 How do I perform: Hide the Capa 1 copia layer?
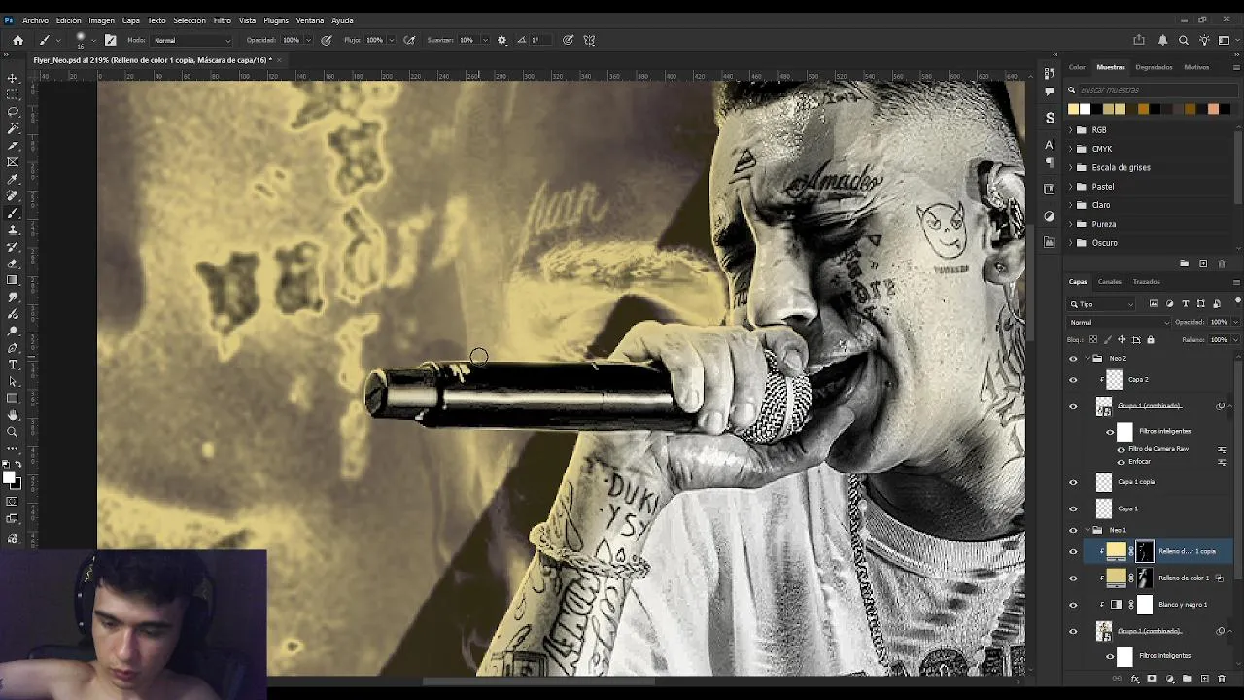(x=1073, y=482)
